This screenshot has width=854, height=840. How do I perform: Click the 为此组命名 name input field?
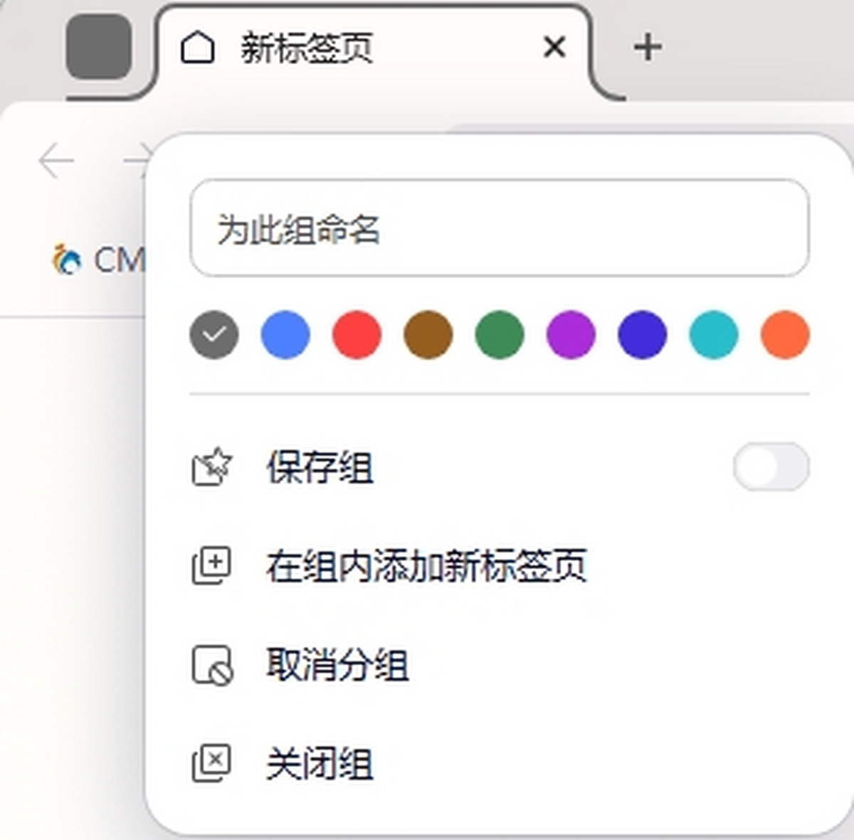point(498,229)
